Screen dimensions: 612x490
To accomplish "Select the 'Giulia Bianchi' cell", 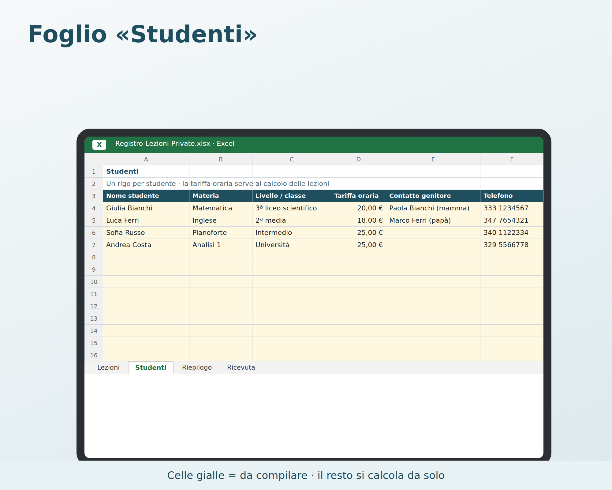I will pos(146,208).
